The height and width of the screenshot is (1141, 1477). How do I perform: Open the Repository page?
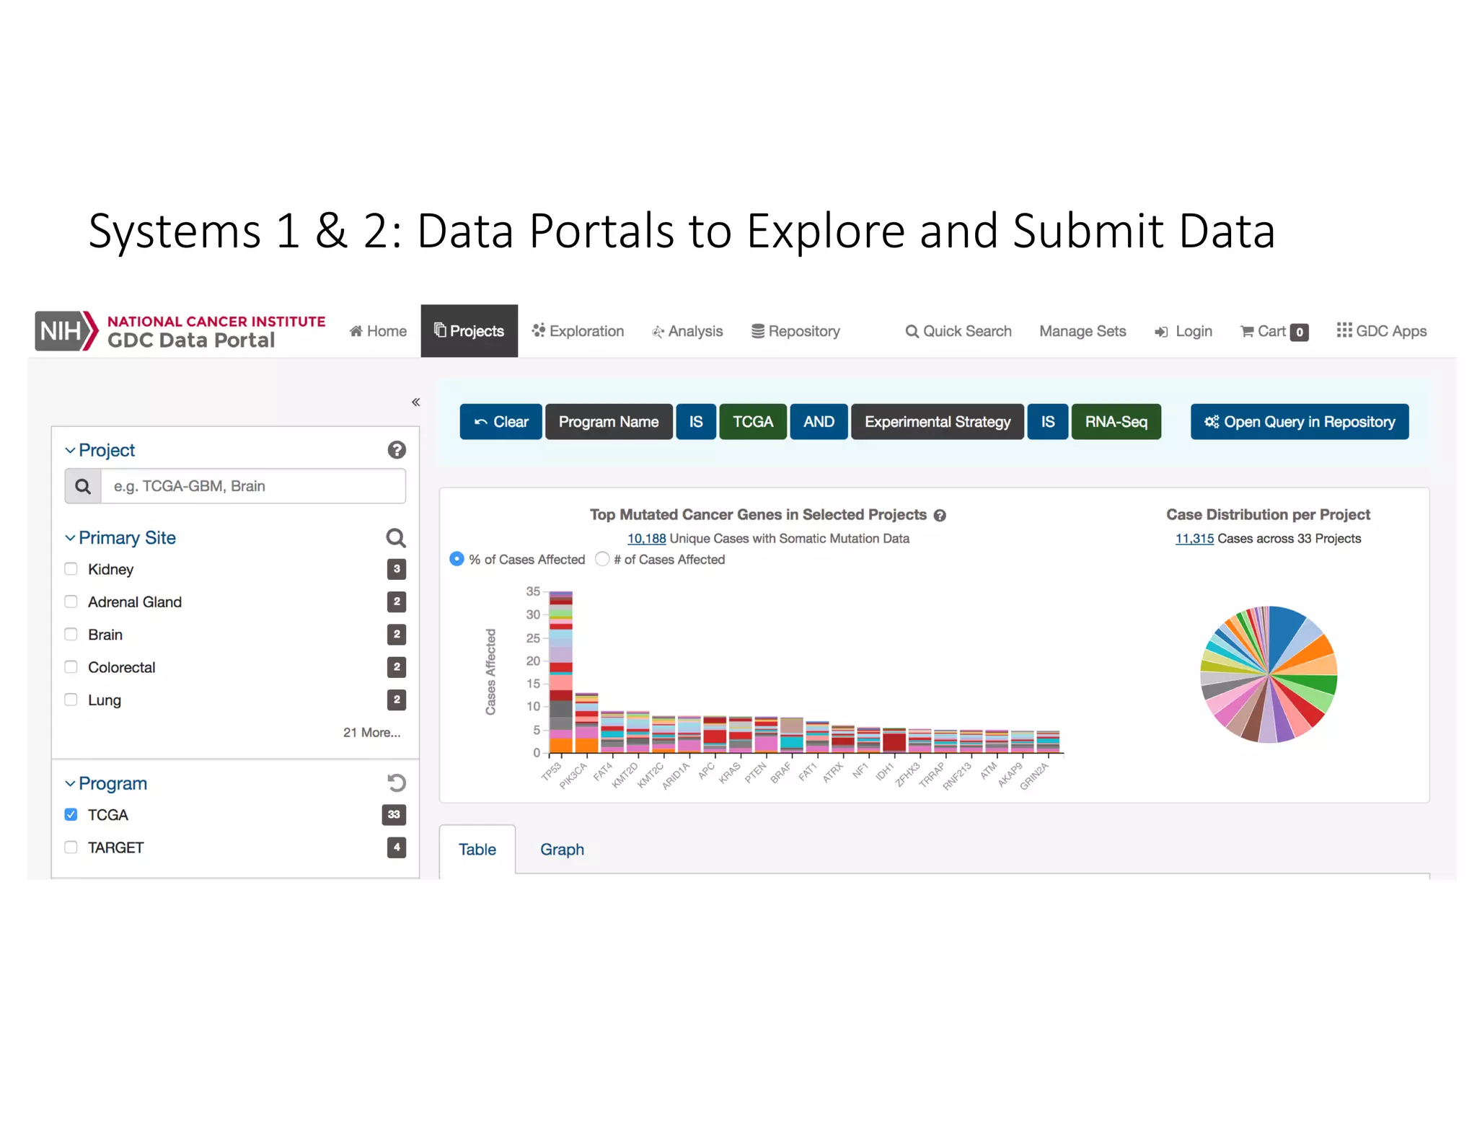point(795,331)
